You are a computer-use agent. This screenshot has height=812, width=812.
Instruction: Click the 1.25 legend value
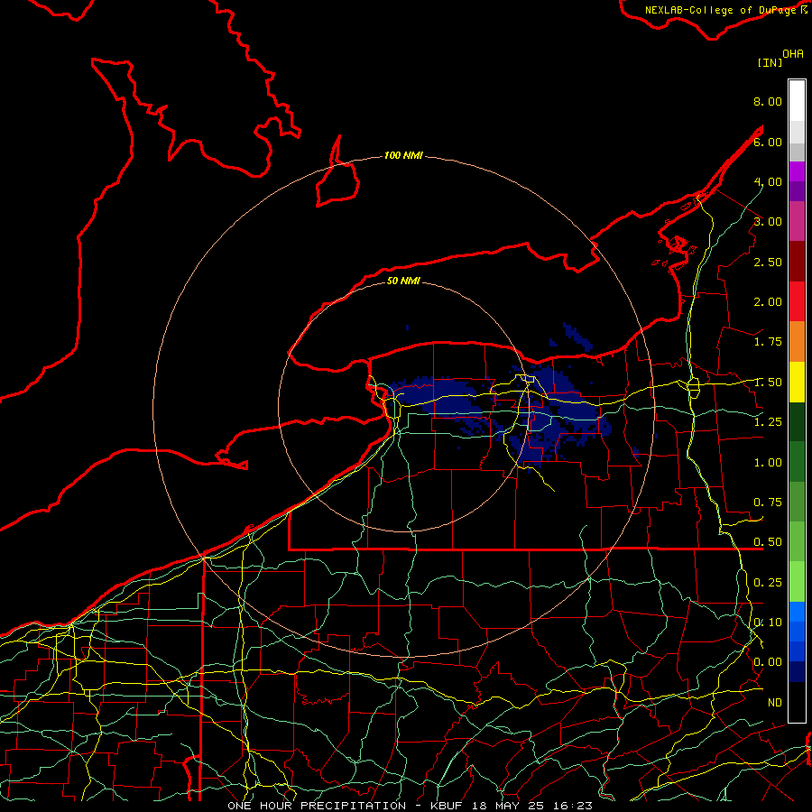pos(768,422)
